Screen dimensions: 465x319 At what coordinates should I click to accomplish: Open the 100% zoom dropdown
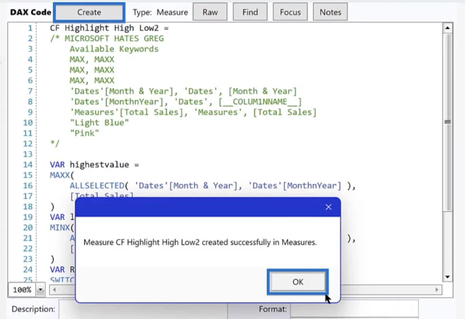tap(40, 289)
